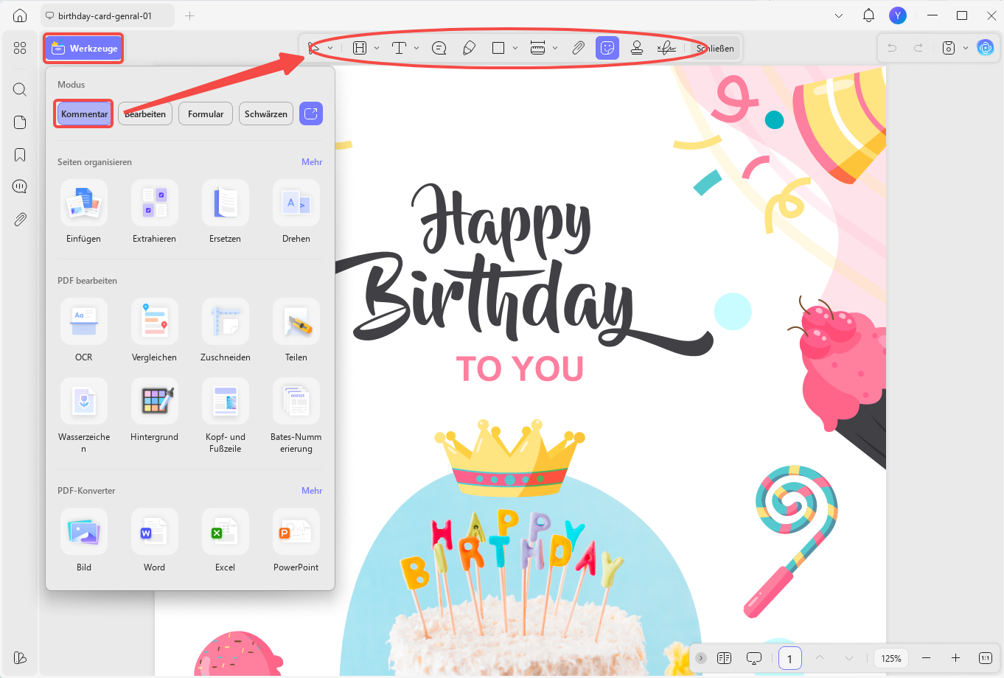Switch to Formular mode

206,114
